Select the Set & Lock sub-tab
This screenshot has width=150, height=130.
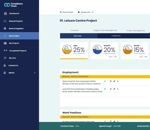point(79,36)
